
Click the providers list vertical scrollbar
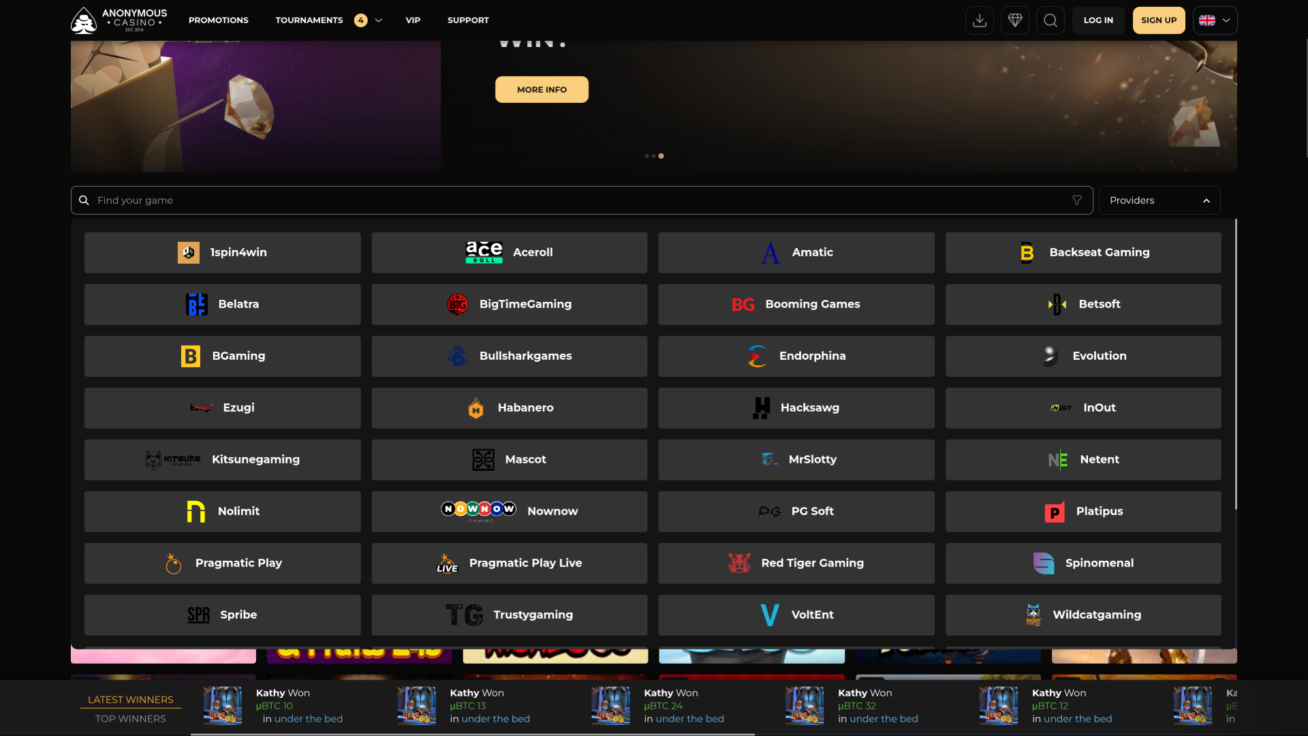pos(1235,365)
